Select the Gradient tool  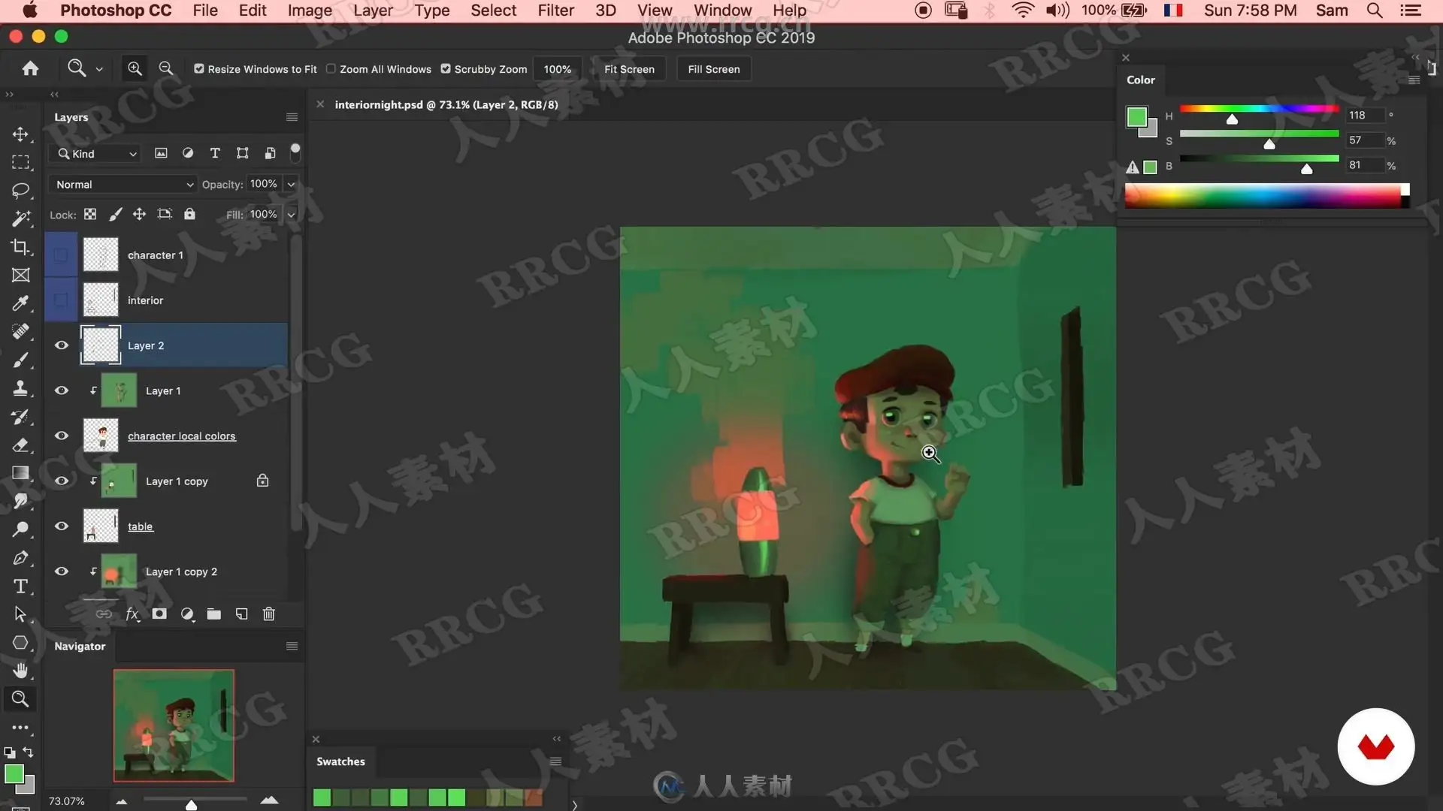point(20,473)
